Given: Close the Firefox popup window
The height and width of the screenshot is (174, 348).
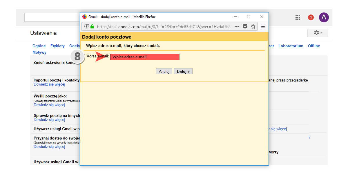Looking at the screenshot, I should 262,17.
